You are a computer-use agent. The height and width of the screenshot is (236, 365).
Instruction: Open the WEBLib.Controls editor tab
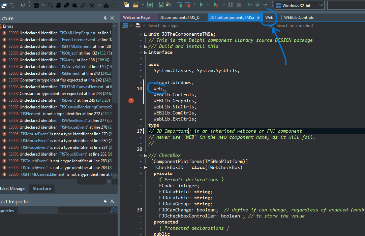tap(299, 17)
